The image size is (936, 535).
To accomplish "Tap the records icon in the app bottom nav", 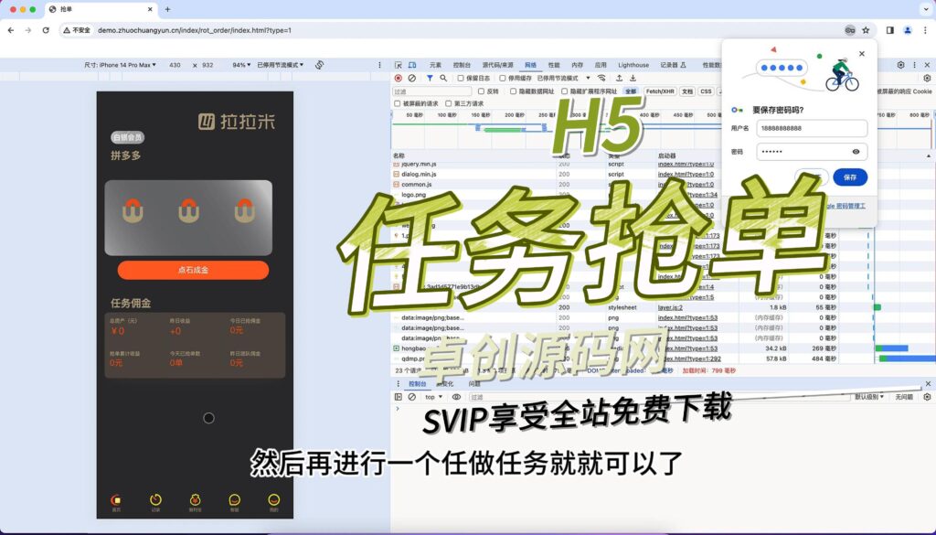I will 155,501.
